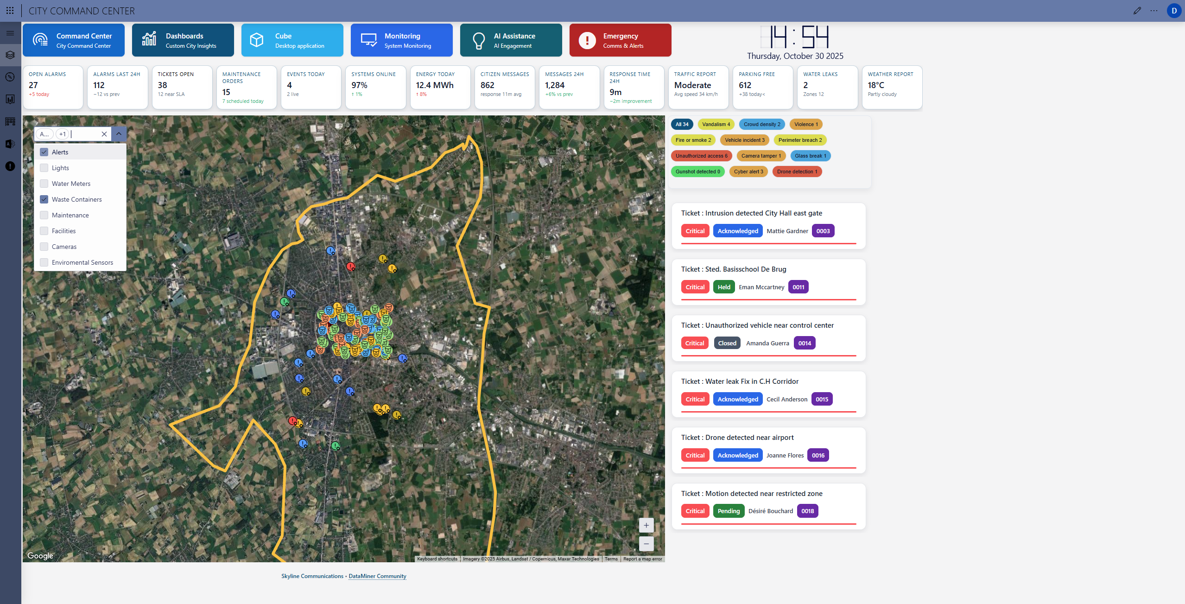Open the bar chart sidebar icon
Screen dimensions: 1185x604
(x=10, y=99)
